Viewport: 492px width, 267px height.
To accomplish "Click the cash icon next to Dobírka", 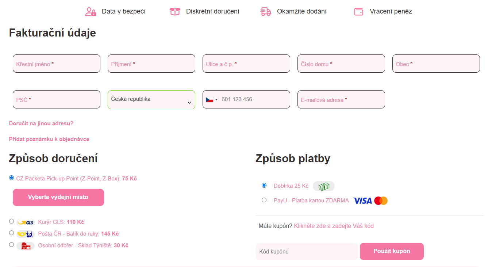I will click(x=323, y=186).
